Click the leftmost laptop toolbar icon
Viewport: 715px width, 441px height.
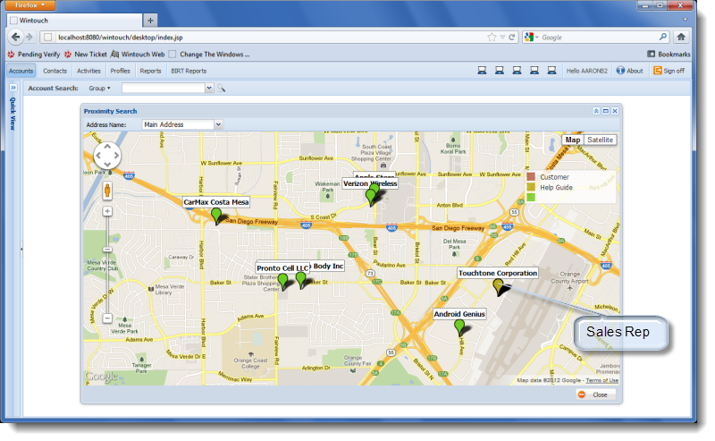click(x=482, y=71)
